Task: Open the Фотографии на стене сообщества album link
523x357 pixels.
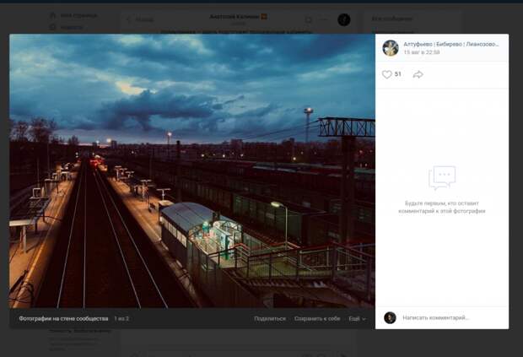Action: 63,319
